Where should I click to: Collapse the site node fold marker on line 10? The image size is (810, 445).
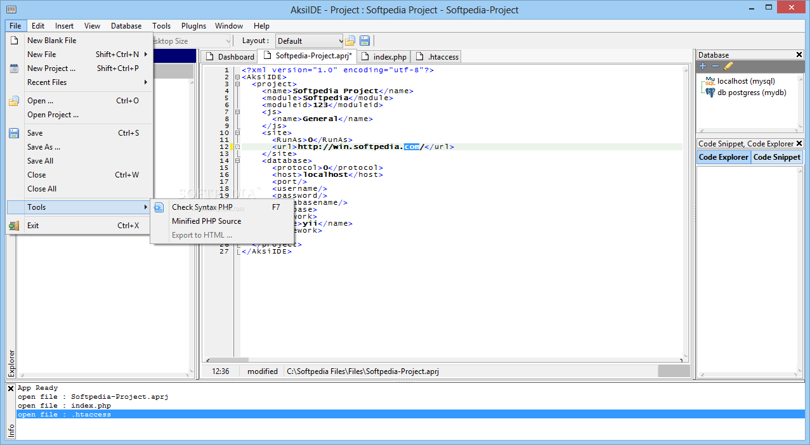[x=237, y=133]
